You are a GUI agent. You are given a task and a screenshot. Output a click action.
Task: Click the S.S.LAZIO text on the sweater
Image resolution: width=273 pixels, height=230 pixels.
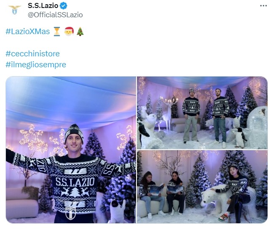(75, 182)
